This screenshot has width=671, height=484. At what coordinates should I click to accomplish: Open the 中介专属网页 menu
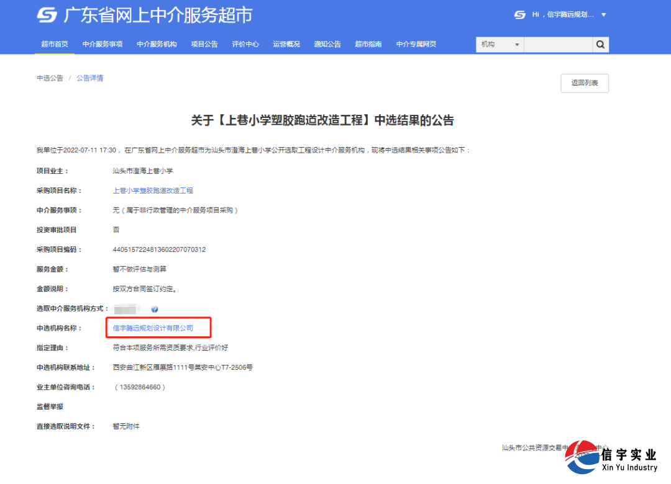click(416, 44)
